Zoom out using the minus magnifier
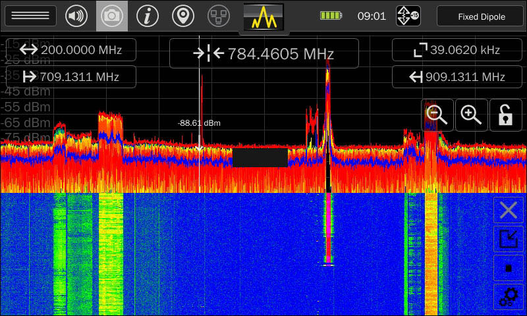527x316 pixels. coord(437,115)
